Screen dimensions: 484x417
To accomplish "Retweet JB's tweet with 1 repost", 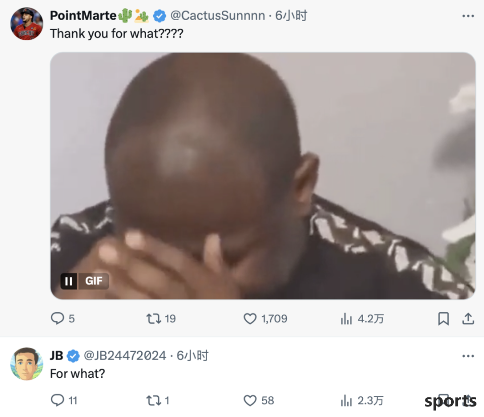I will point(153,400).
